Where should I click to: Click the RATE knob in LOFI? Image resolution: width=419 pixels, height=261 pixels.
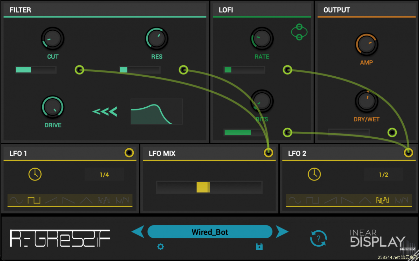pos(262,39)
